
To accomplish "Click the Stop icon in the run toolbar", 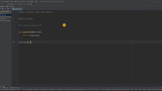I will coord(25,4).
